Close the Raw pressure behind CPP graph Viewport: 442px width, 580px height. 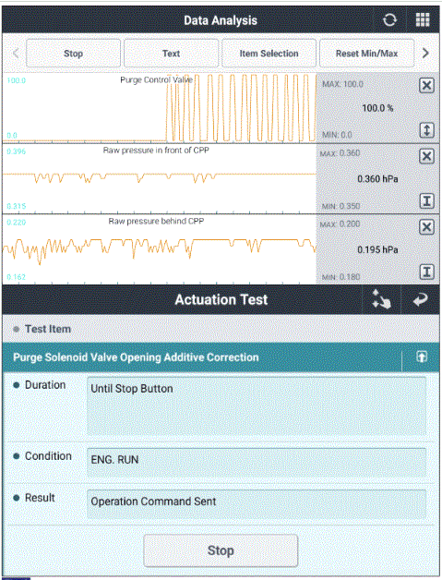426,227
